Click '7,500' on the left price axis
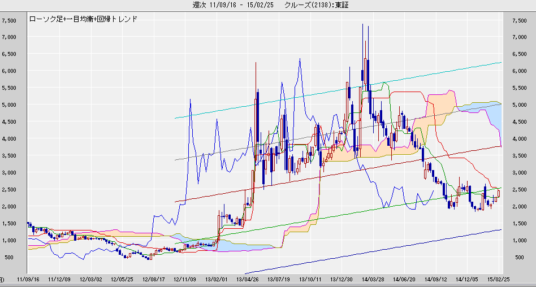 9,20
